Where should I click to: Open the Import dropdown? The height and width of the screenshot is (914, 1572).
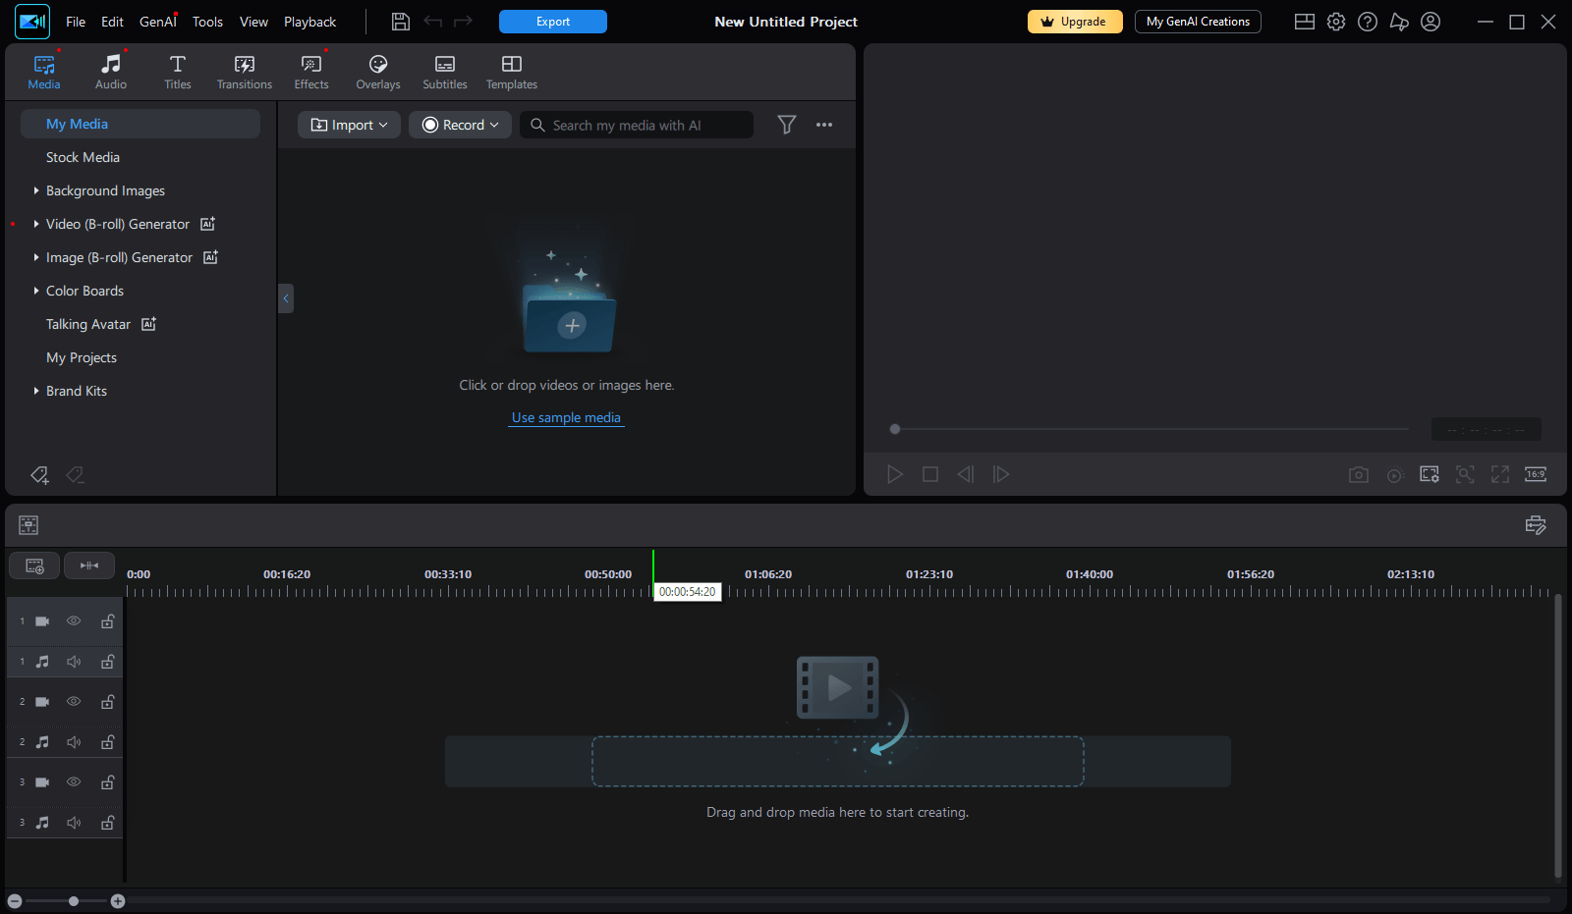(x=349, y=125)
